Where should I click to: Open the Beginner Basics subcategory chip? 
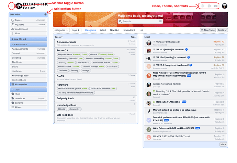[72, 54]
